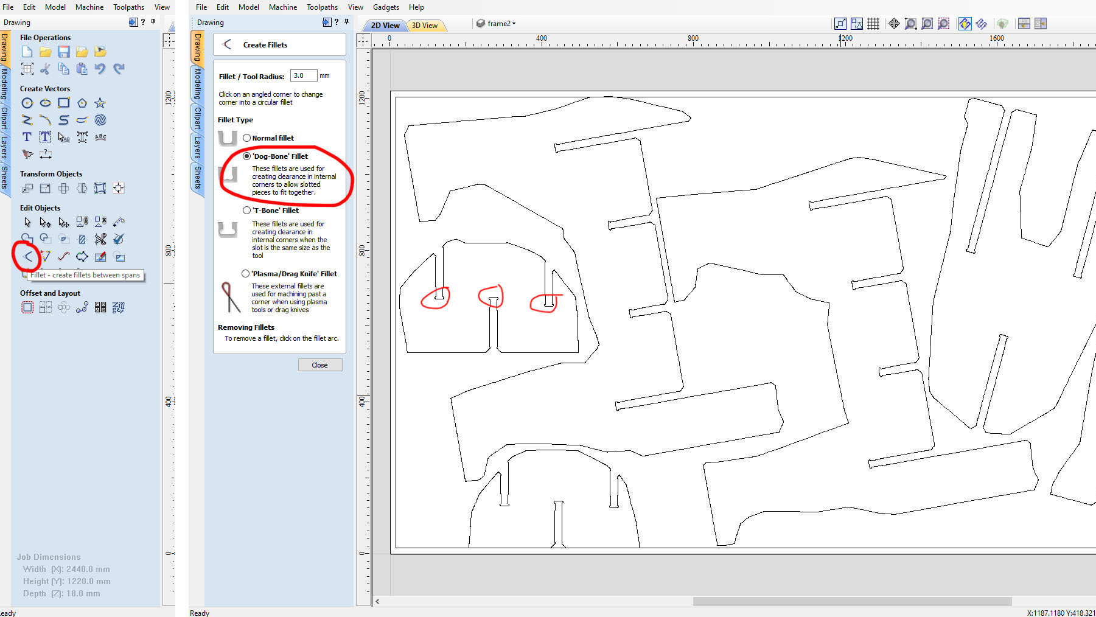Click the Zoom to fit drawing icon
The image size is (1096, 617).
click(927, 24)
